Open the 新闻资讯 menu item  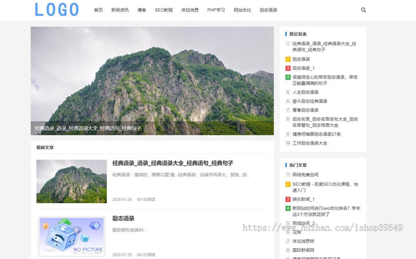click(120, 10)
